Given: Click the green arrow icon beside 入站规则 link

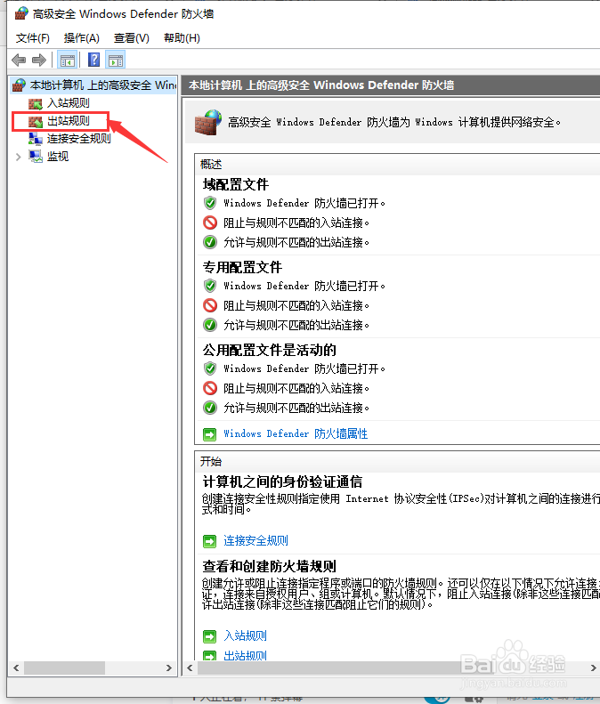Looking at the screenshot, I should click(x=209, y=636).
